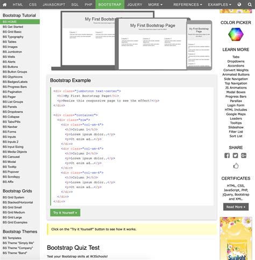The height and width of the screenshot is (260, 255).
Task: Expand the MORE dropdown menu
Action: coord(155,4)
